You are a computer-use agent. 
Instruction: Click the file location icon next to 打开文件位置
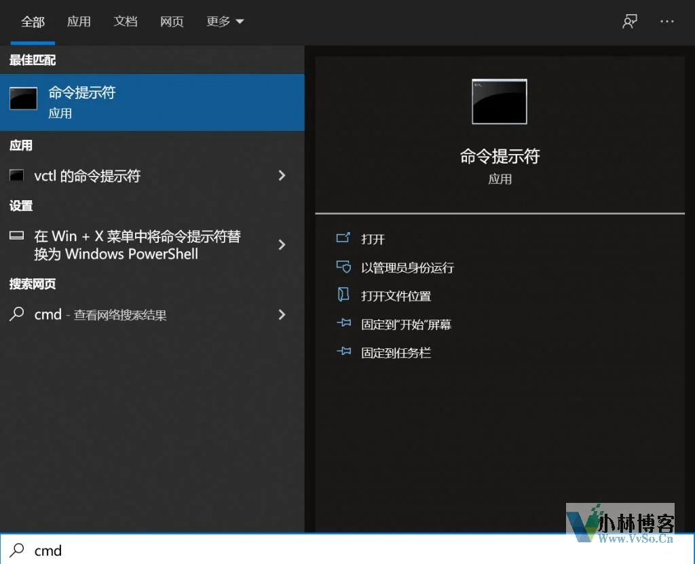[x=343, y=295]
